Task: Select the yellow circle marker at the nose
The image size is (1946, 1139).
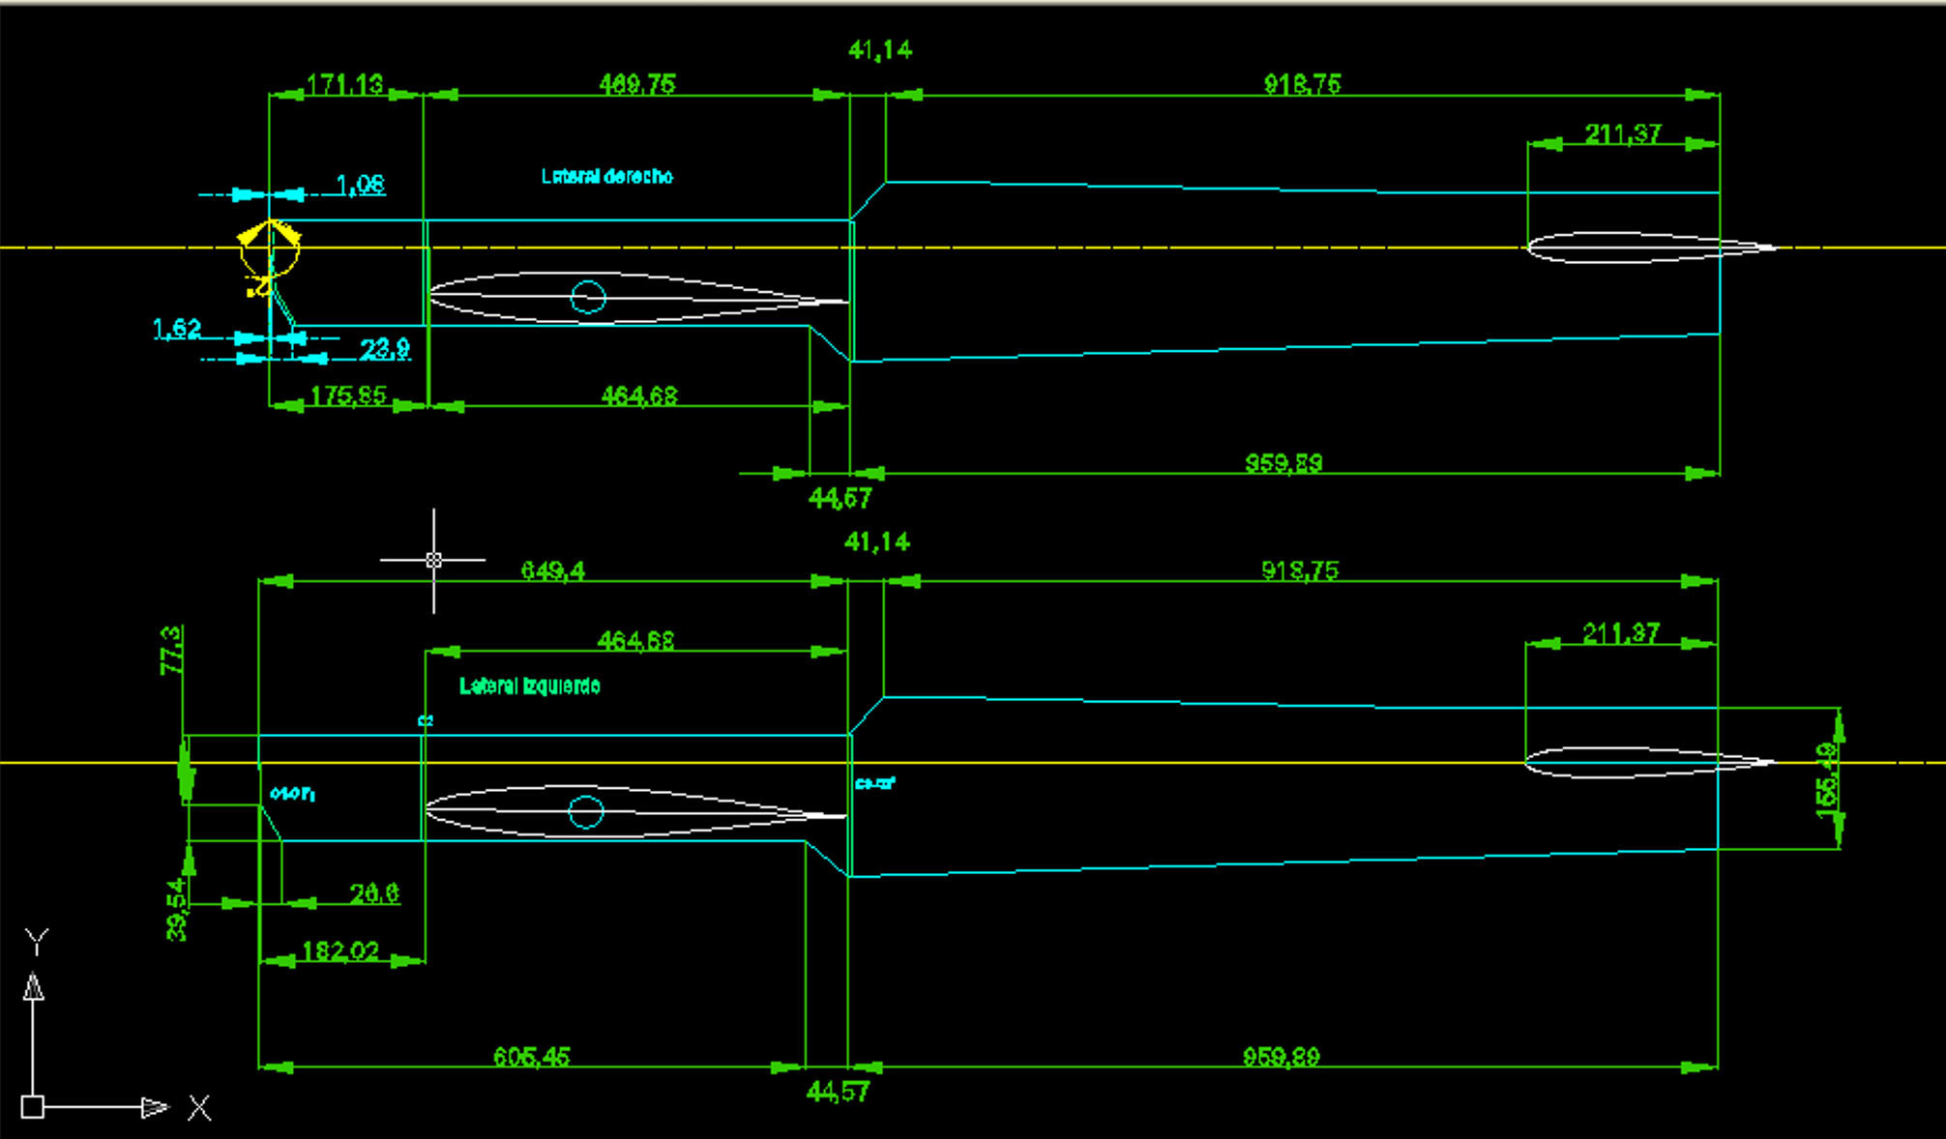Action: 270,250
